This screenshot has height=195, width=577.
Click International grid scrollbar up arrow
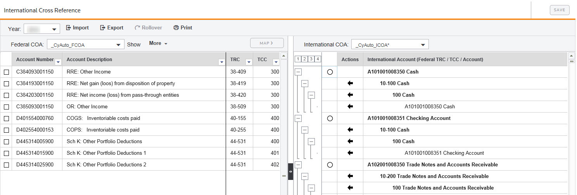tap(571, 55)
